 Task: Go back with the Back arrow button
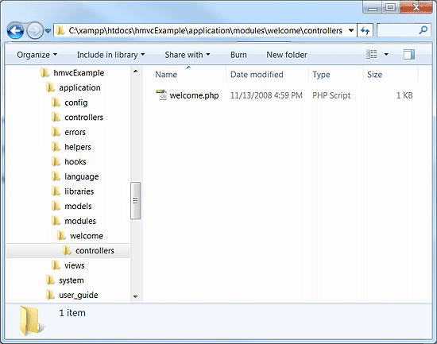[x=15, y=30]
